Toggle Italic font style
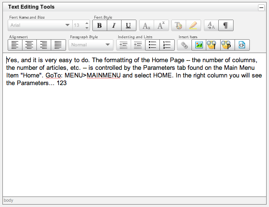This screenshot has height=207, width=269. (x=114, y=25)
